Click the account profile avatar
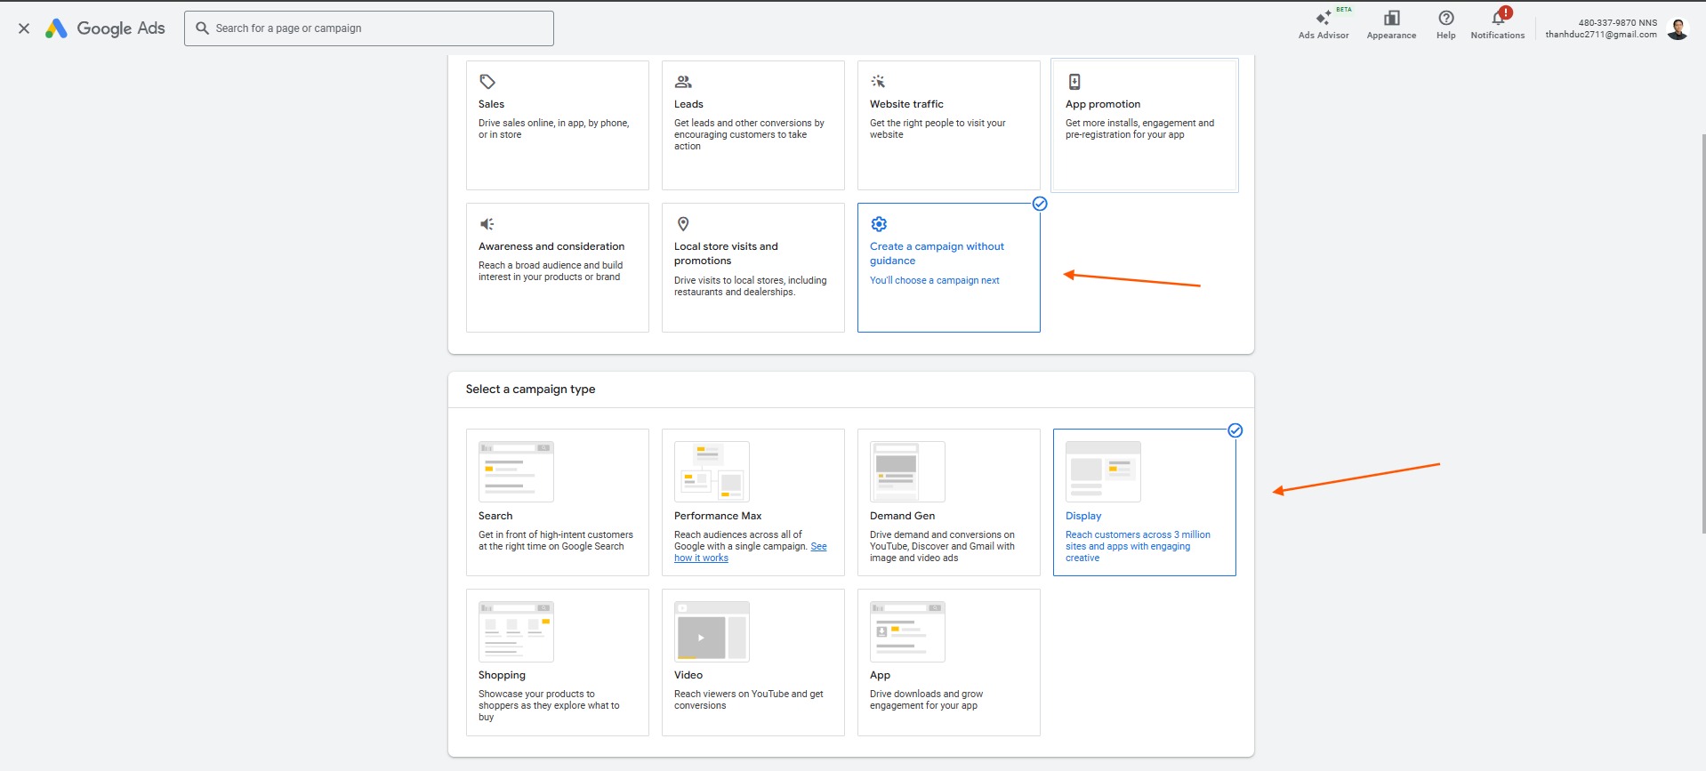The height and width of the screenshot is (771, 1706). (1678, 28)
